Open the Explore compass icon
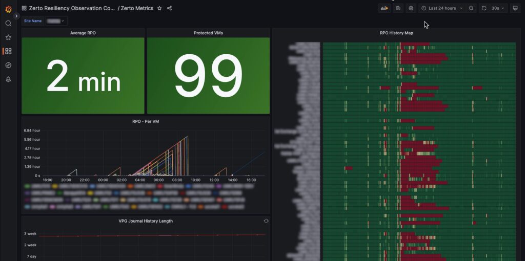 pyautogui.click(x=8, y=65)
